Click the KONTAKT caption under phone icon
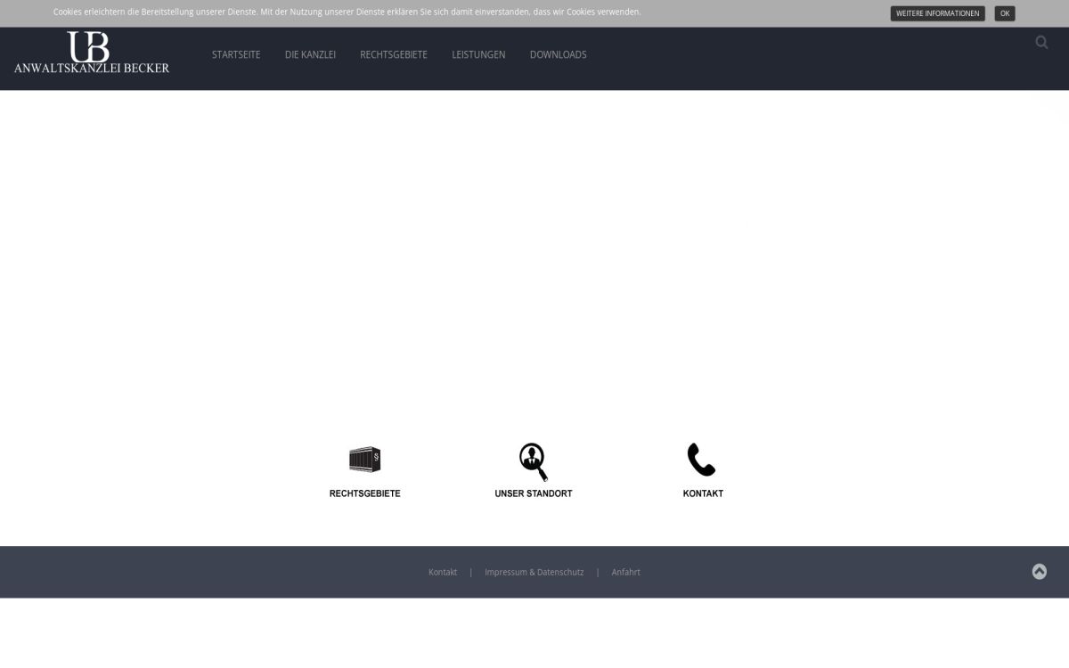The height and width of the screenshot is (668, 1069). tap(703, 494)
